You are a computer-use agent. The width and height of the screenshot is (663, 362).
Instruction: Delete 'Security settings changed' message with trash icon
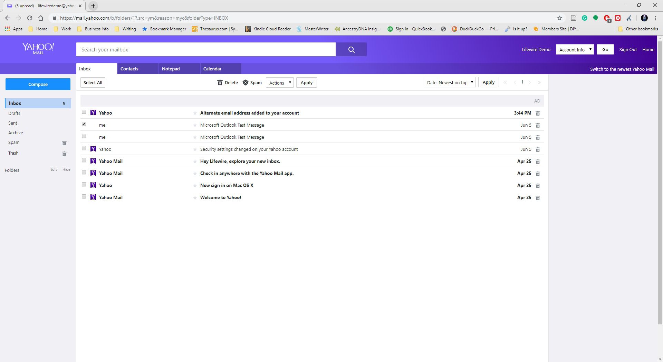coord(538,149)
